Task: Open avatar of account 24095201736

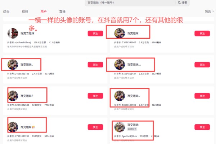Action: pyautogui.click(x=13, y=64)
